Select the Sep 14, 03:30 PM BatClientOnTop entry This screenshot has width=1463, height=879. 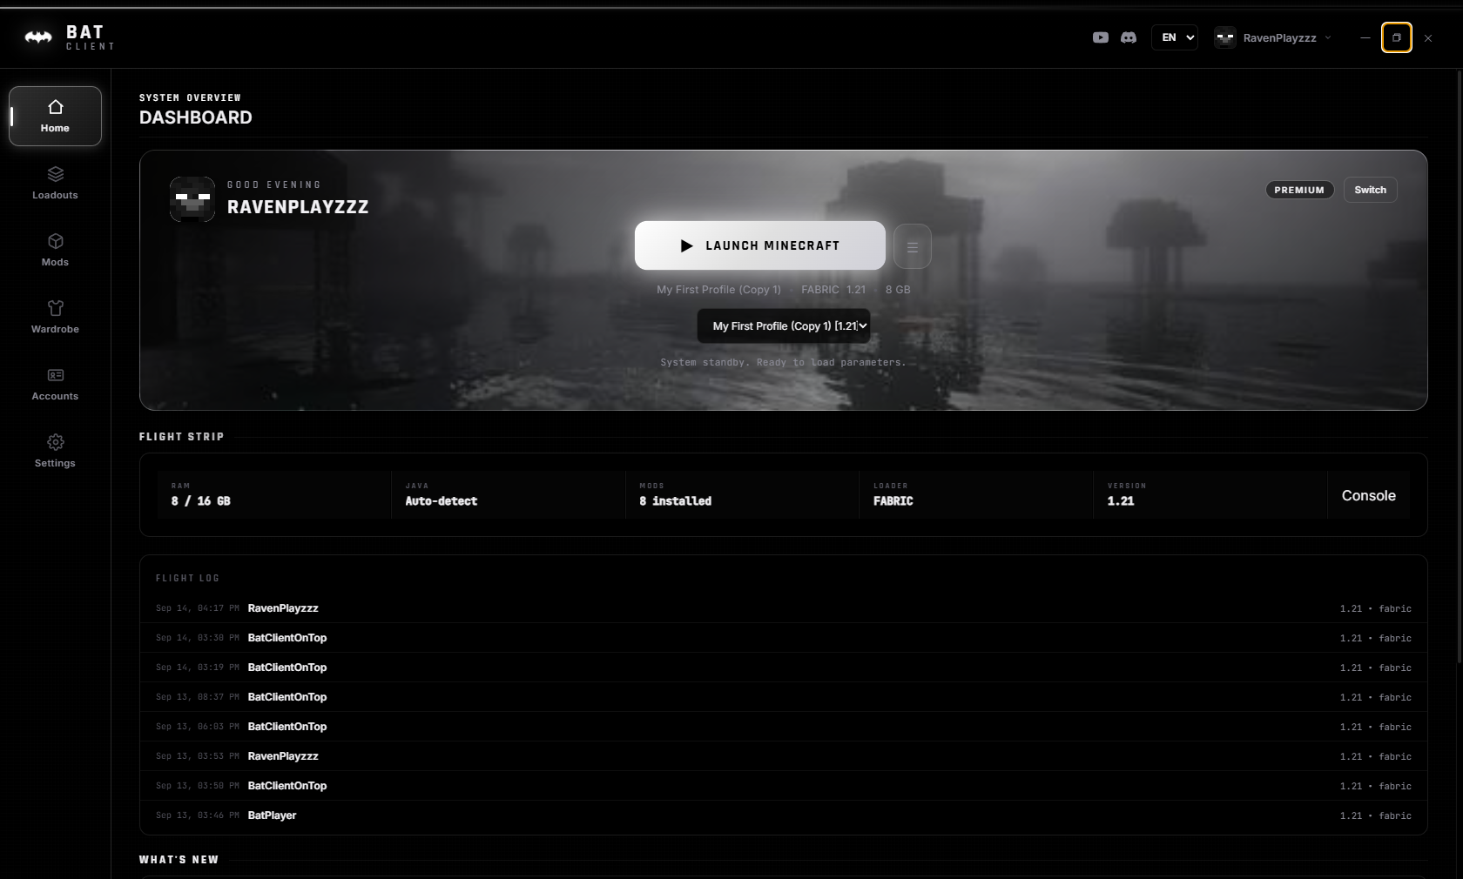point(784,638)
